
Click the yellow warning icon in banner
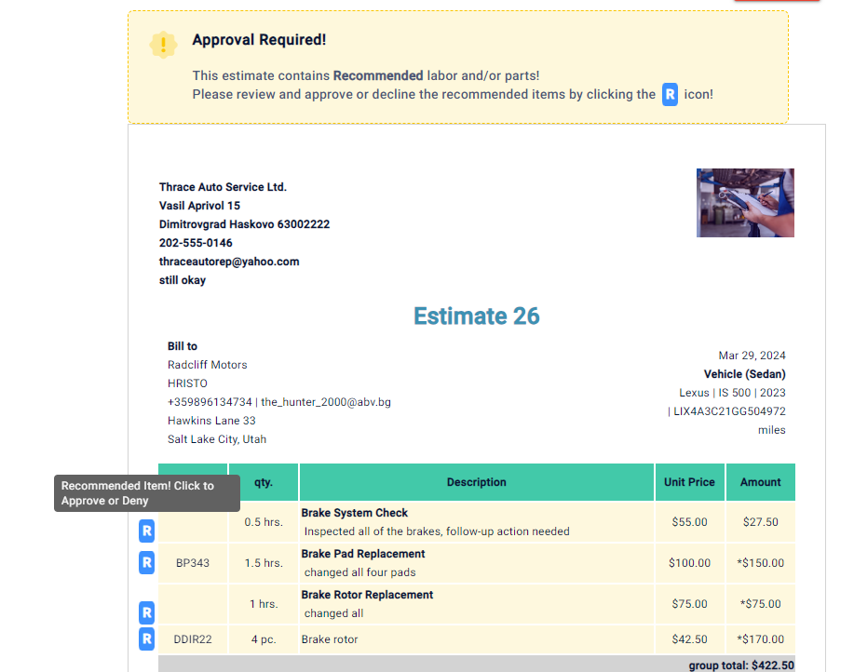point(163,44)
